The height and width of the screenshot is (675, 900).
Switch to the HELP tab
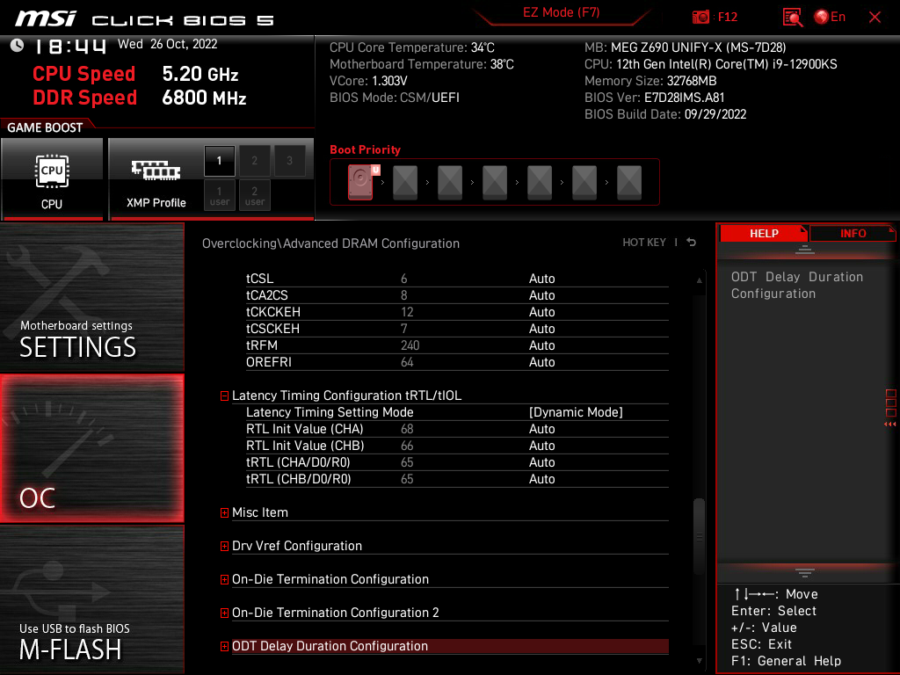click(x=764, y=233)
